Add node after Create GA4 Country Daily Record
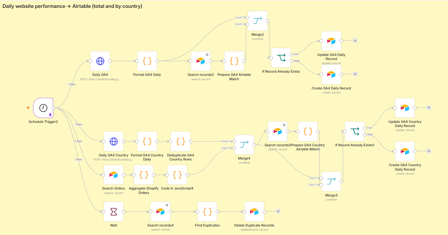 click(x=429, y=151)
